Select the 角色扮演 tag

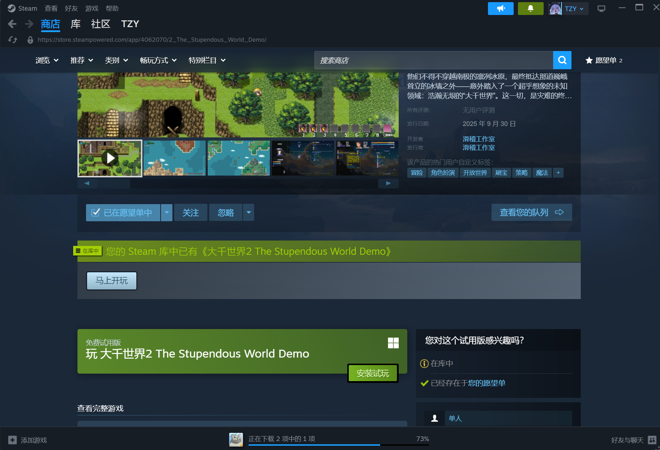pos(443,173)
